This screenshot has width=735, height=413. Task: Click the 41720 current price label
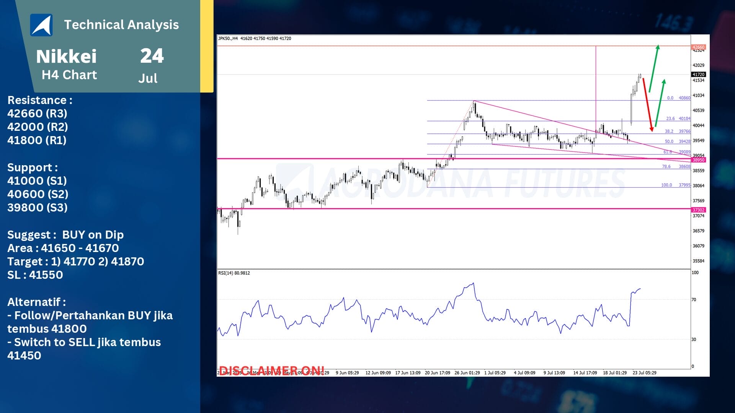pos(698,75)
